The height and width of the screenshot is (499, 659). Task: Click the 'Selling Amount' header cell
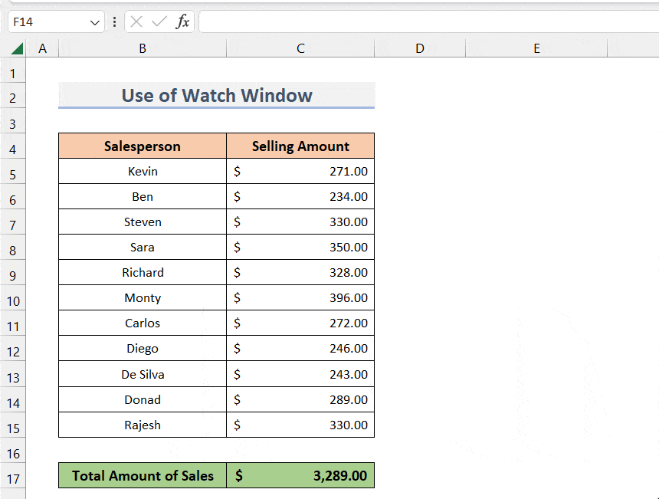(x=300, y=146)
